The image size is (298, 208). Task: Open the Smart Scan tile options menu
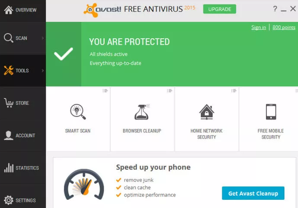click(105, 91)
